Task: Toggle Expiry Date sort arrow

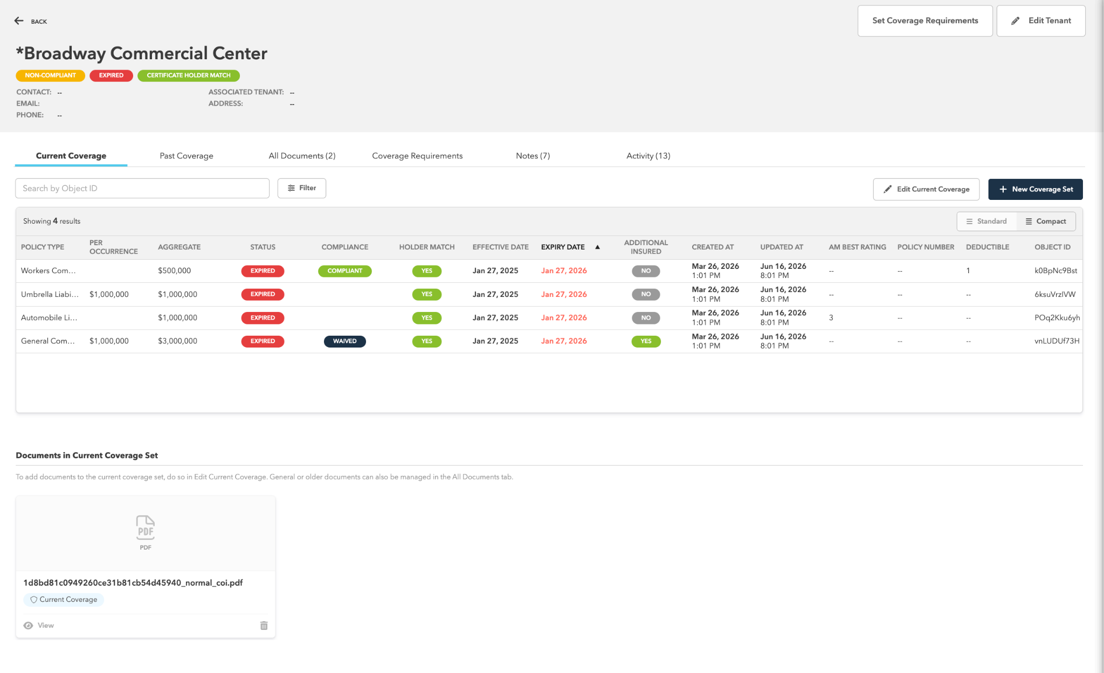Action: click(x=597, y=247)
